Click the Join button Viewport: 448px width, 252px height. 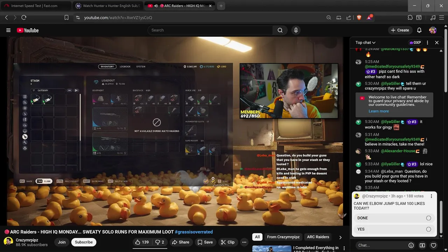click(x=62, y=242)
